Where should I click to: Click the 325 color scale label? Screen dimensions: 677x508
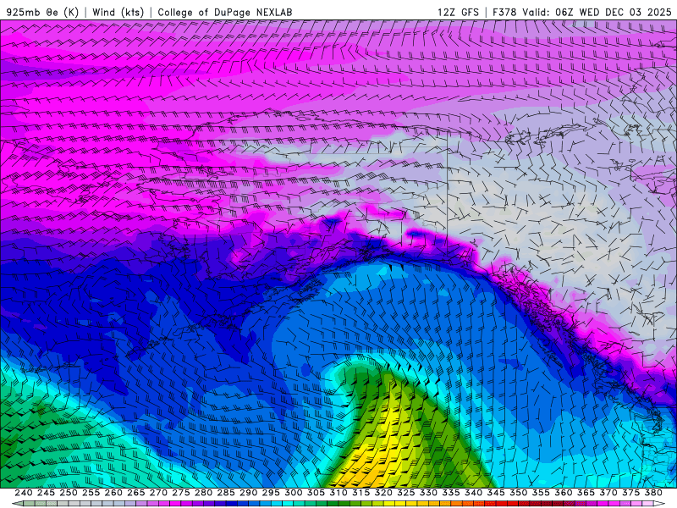click(x=406, y=493)
